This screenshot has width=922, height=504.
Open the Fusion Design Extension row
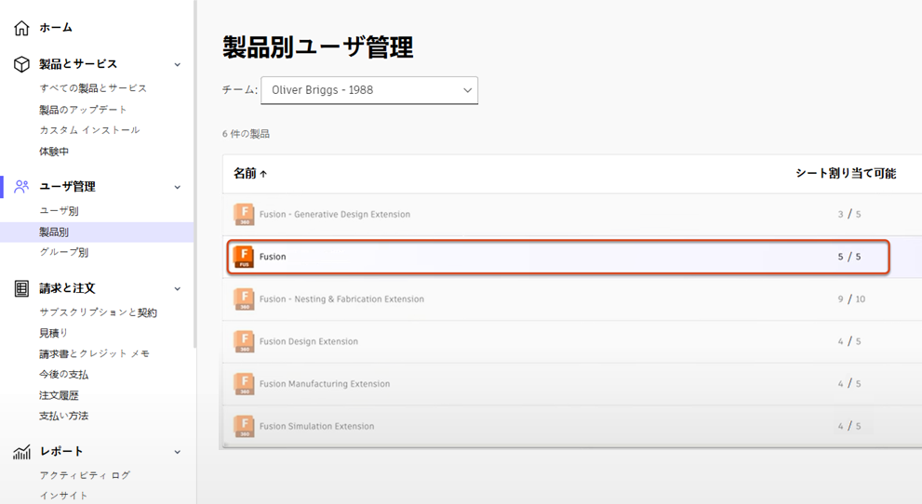571,341
